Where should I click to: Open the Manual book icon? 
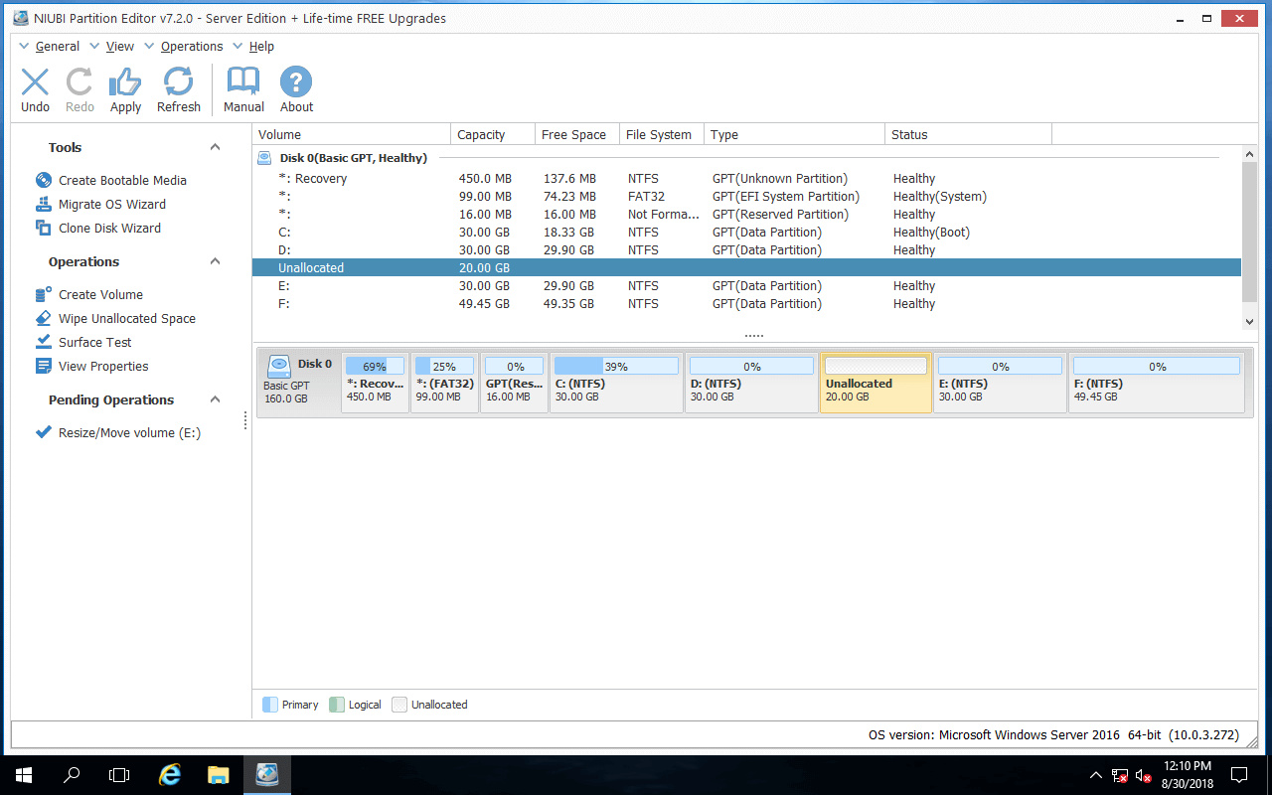point(243,82)
